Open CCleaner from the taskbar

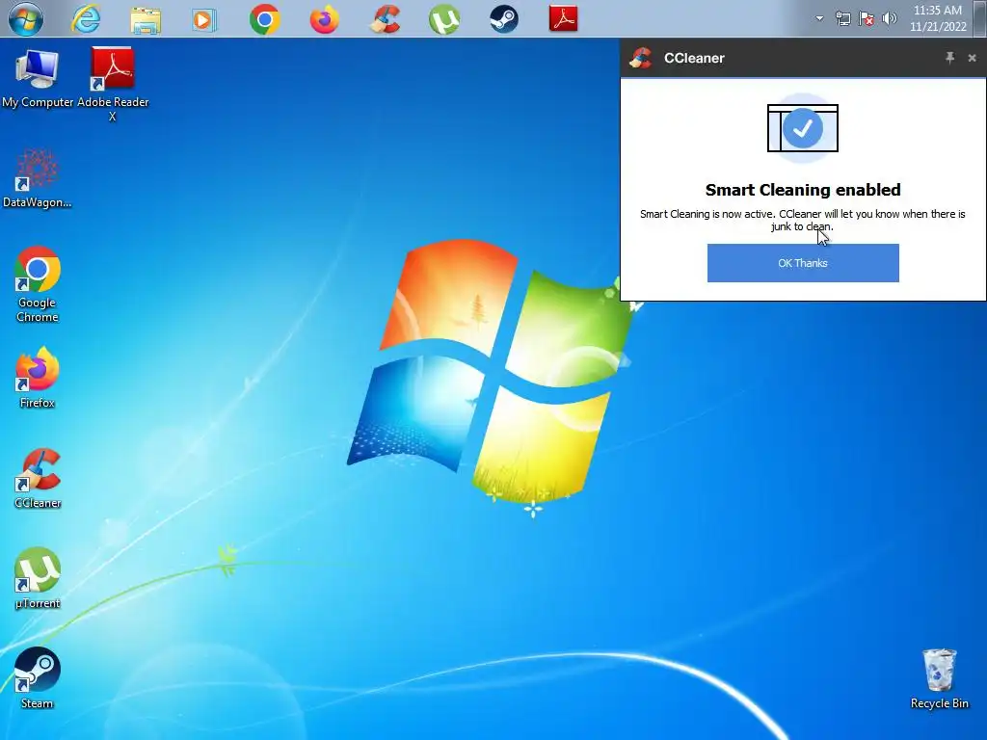click(x=385, y=19)
